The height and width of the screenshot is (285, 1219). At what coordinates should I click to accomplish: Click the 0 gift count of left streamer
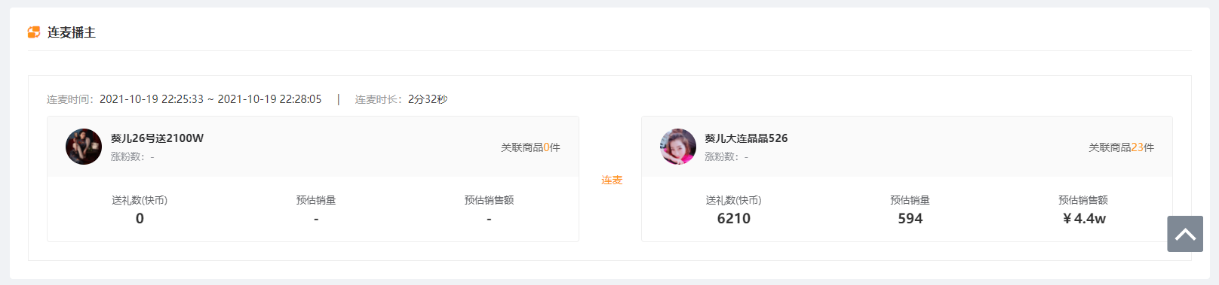click(x=140, y=219)
